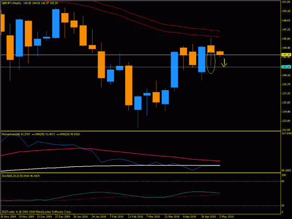Screen dimensions: 292x219
Task: Click the MA(20) 95.0920 indicator label
Action: (68, 134)
